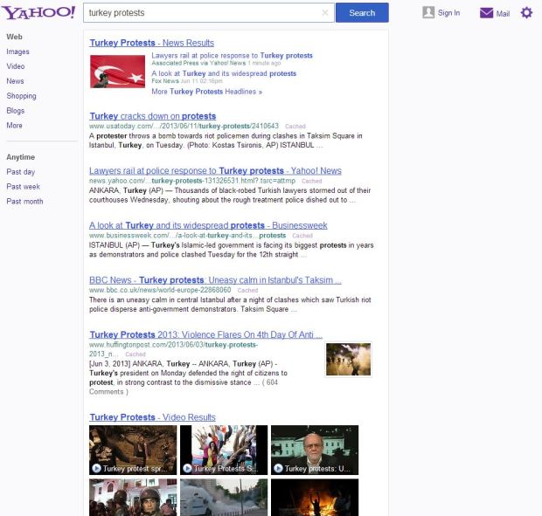
Task: Switch to Video results
Action: [x=16, y=66]
